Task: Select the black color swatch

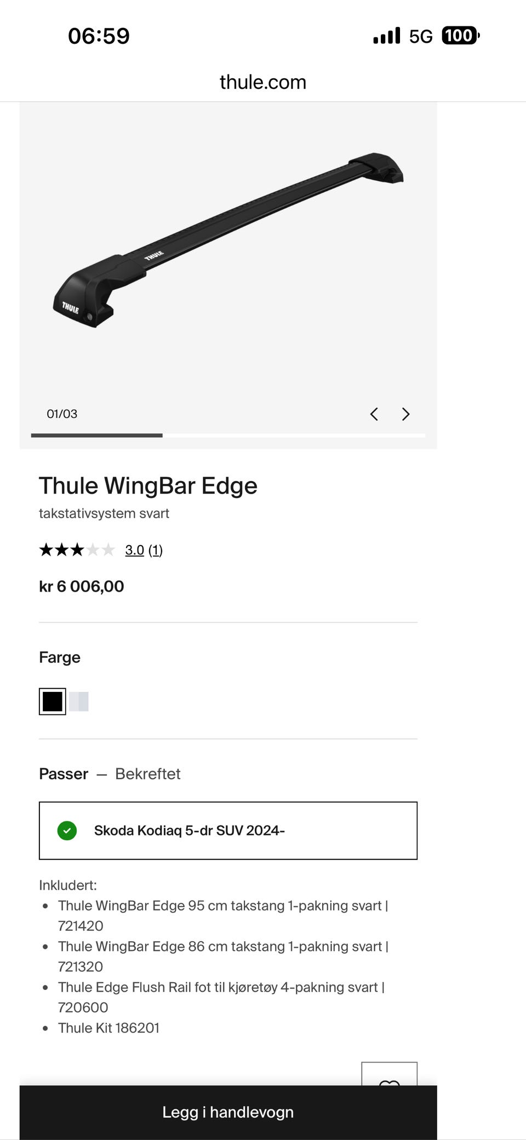Action: point(53,701)
